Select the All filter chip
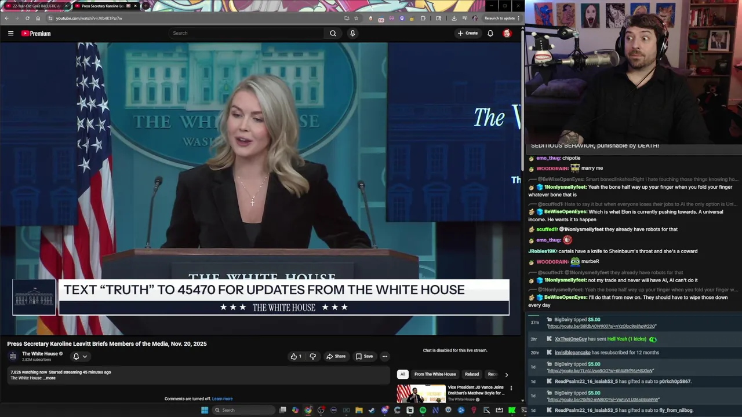The width and height of the screenshot is (742, 417). tap(402, 374)
